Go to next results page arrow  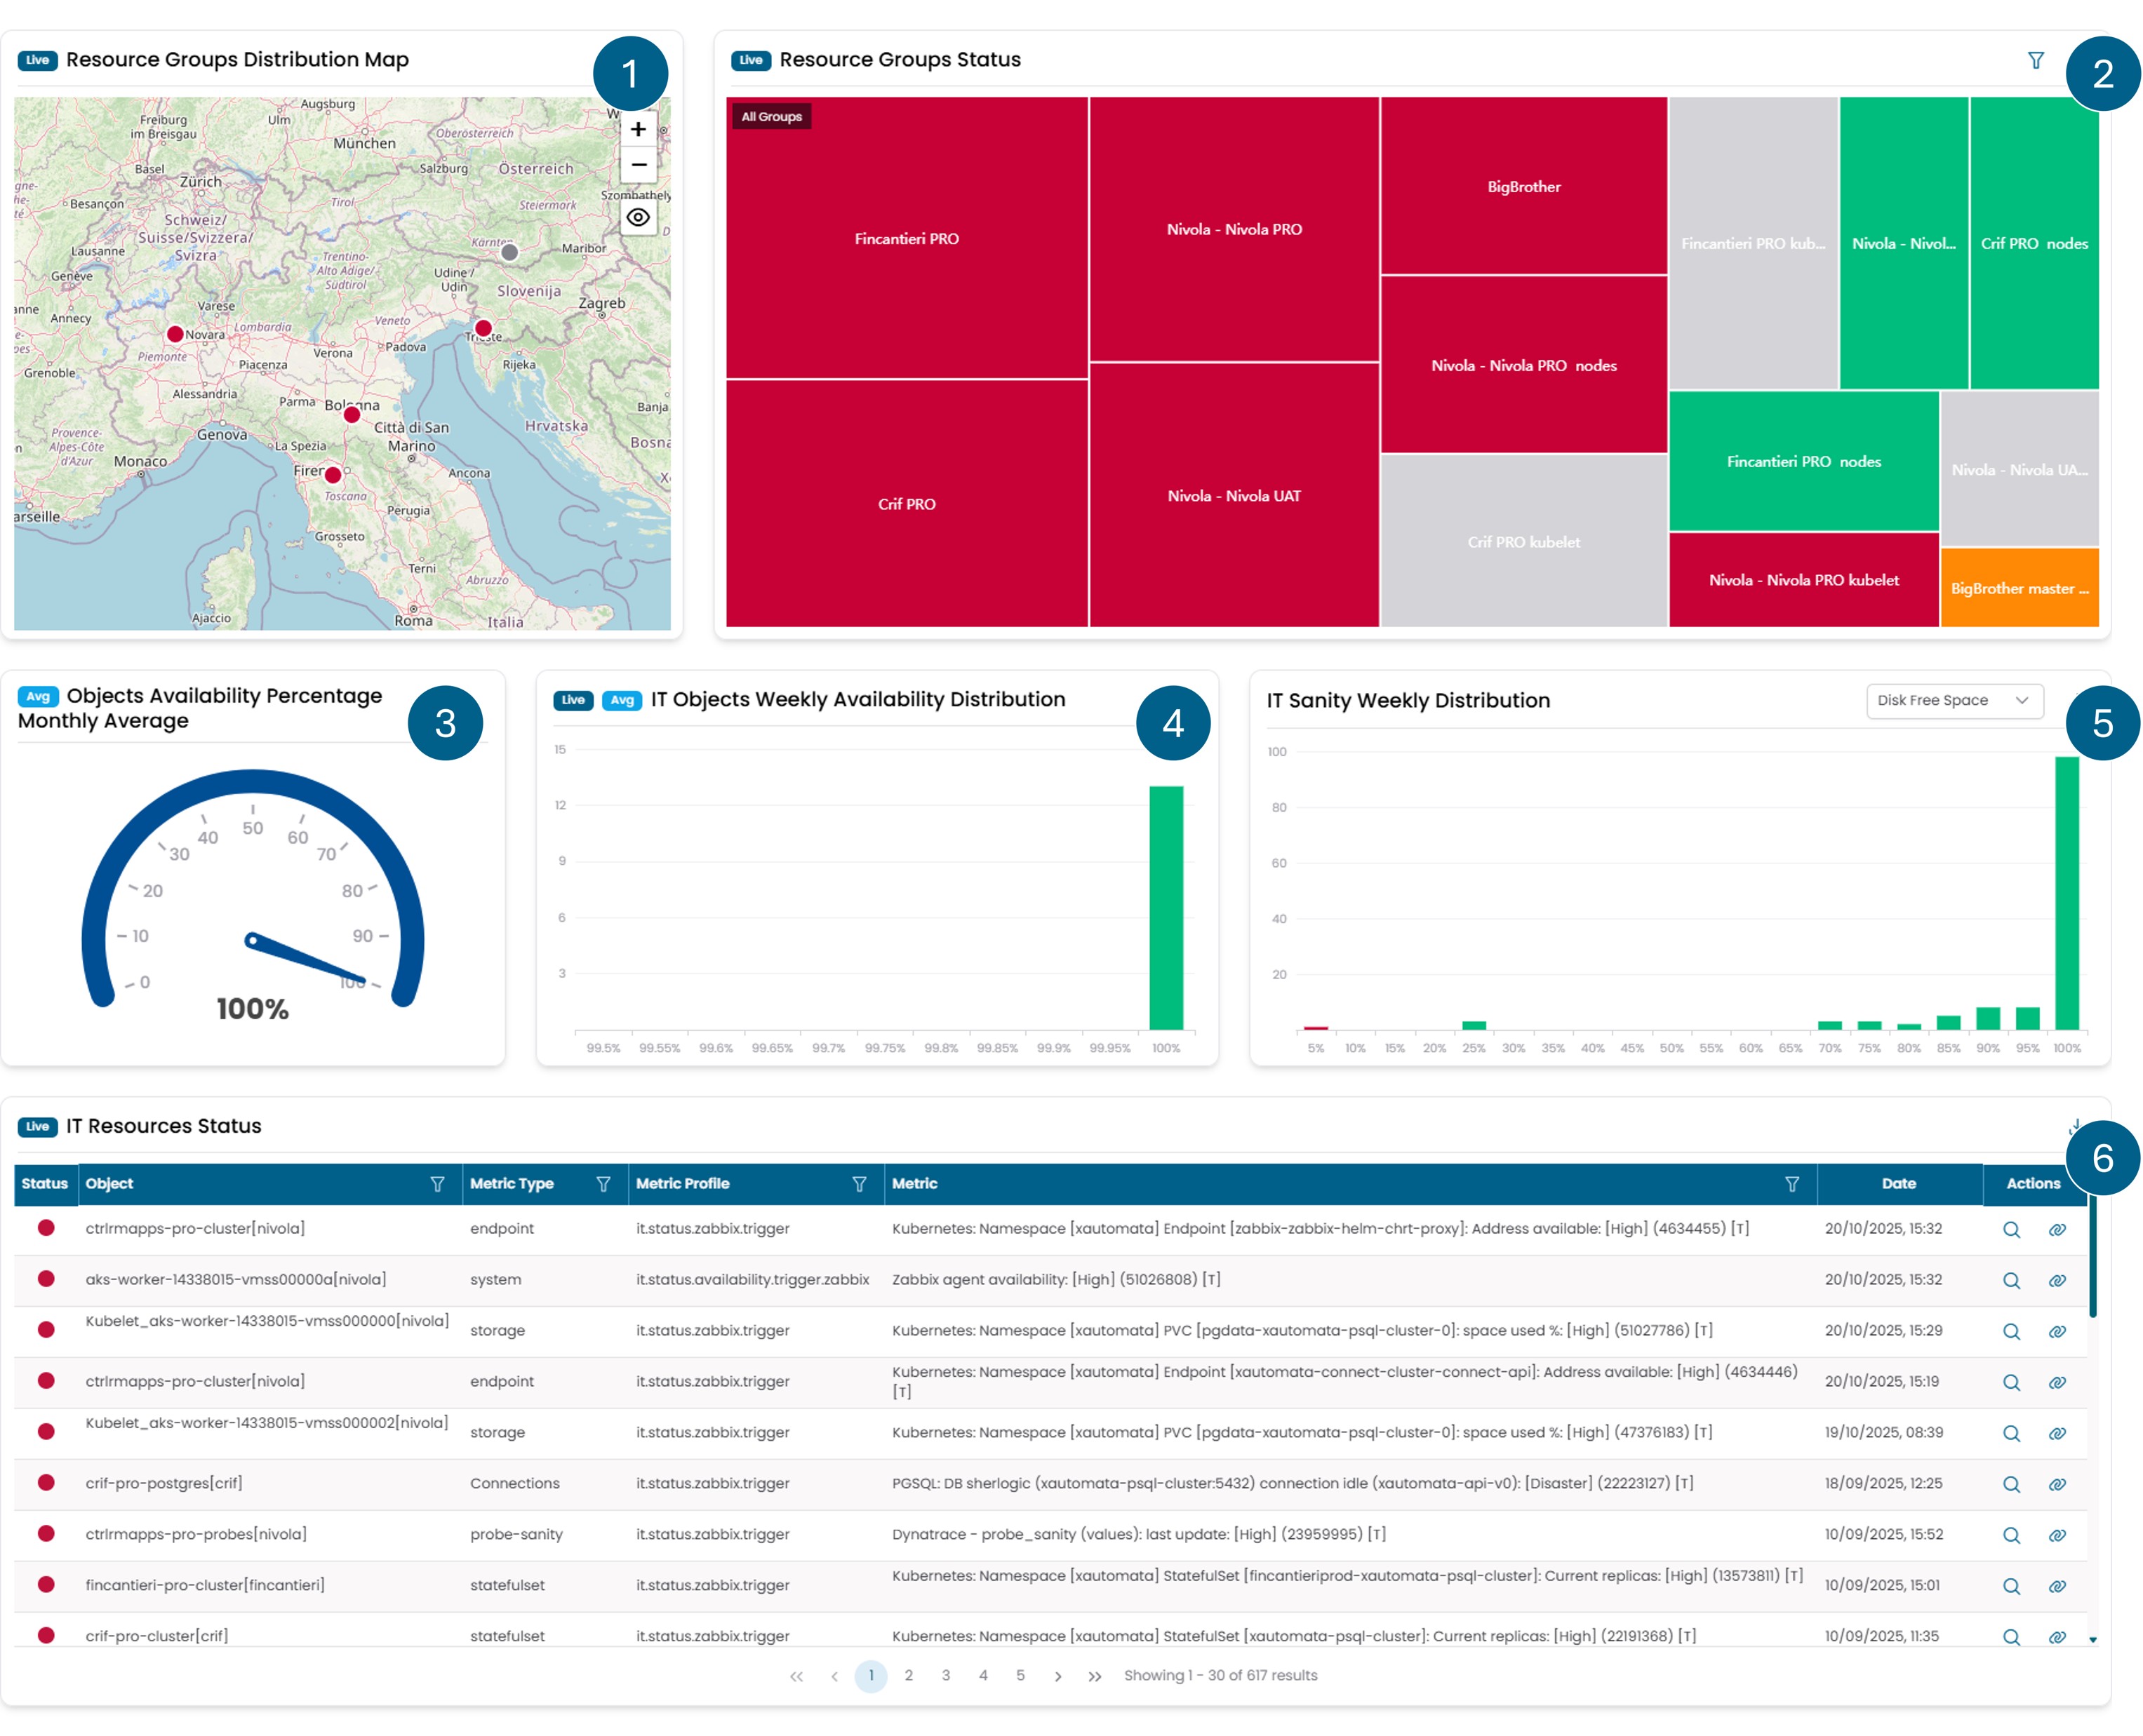1057,1677
